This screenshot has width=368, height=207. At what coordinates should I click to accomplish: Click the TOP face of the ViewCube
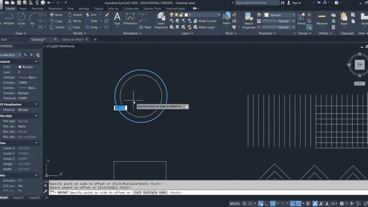(359, 65)
